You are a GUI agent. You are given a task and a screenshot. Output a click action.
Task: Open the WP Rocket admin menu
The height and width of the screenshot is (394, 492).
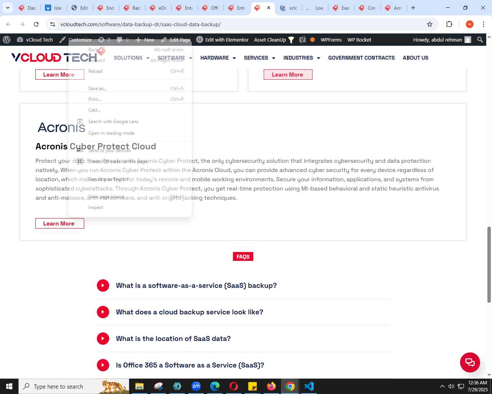tap(359, 40)
